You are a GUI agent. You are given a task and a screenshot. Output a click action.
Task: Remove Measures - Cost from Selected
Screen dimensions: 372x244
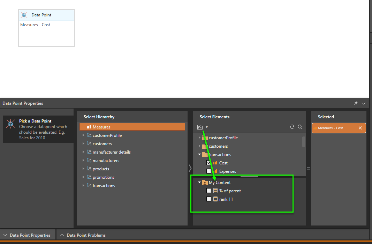[x=360, y=128]
